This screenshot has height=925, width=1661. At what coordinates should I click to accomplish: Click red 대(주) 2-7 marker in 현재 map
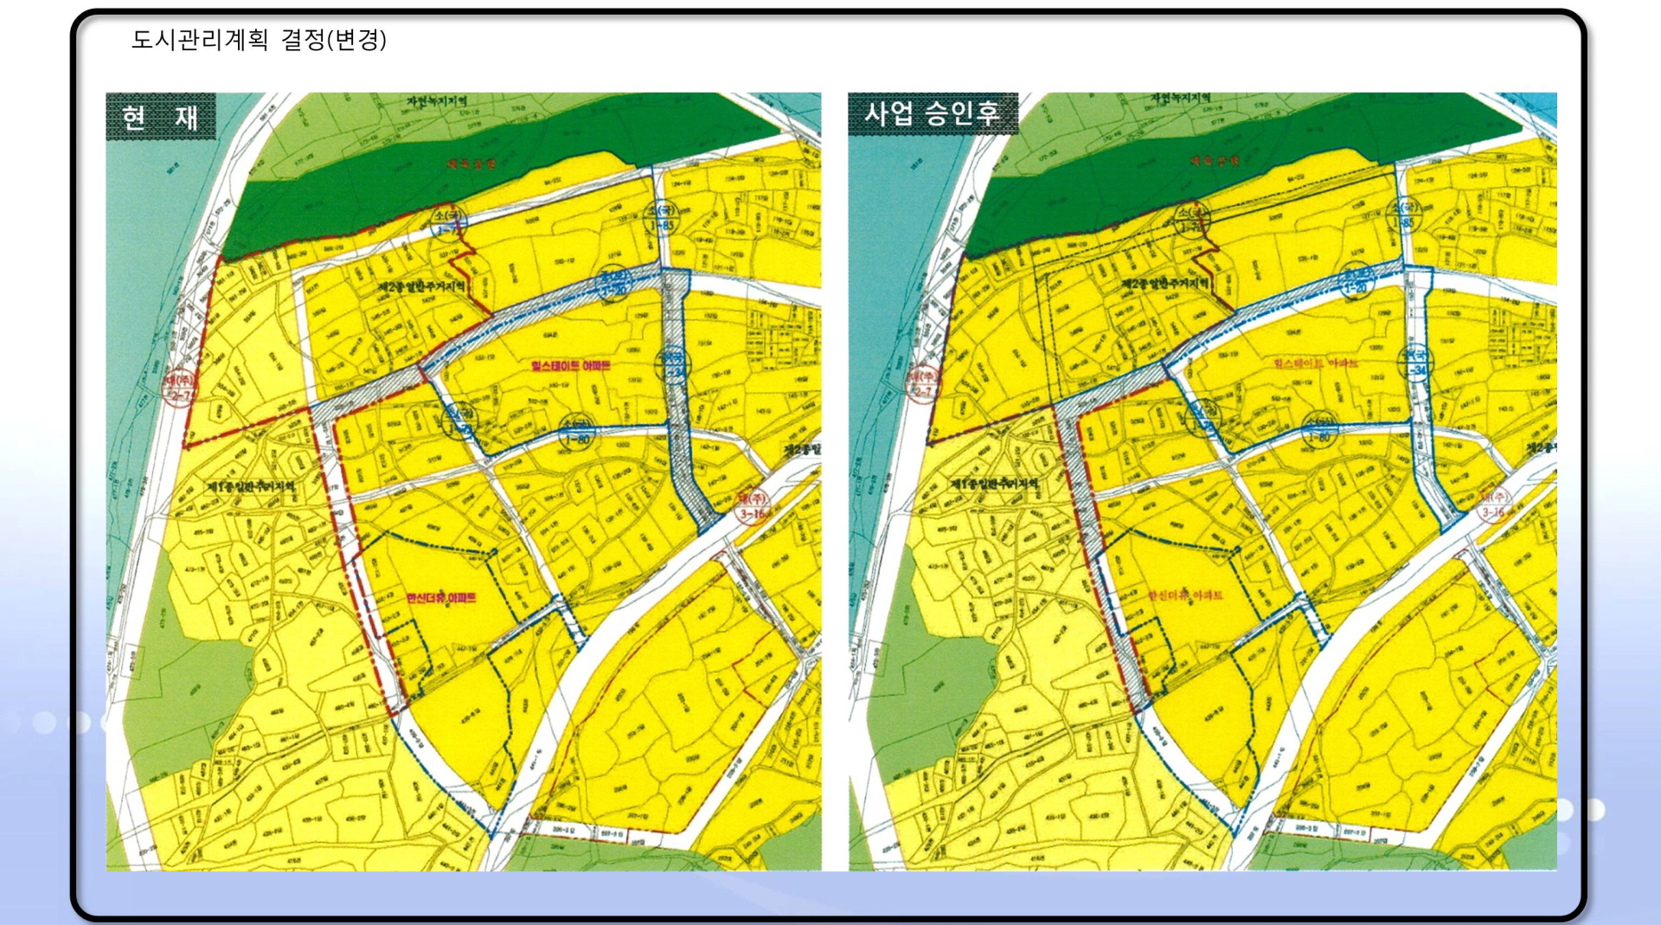(x=180, y=388)
